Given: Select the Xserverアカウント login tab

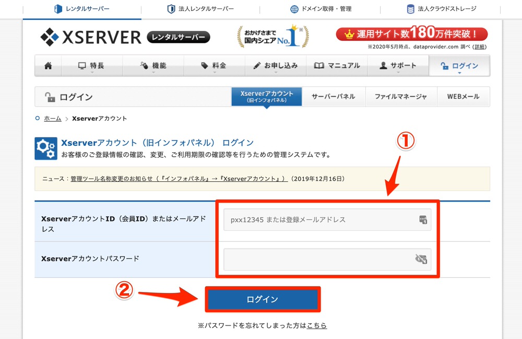Looking at the screenshot, I should pos(267,97).
